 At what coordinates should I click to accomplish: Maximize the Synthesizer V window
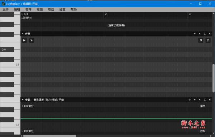pyautogui.click(x=200, y=4)
